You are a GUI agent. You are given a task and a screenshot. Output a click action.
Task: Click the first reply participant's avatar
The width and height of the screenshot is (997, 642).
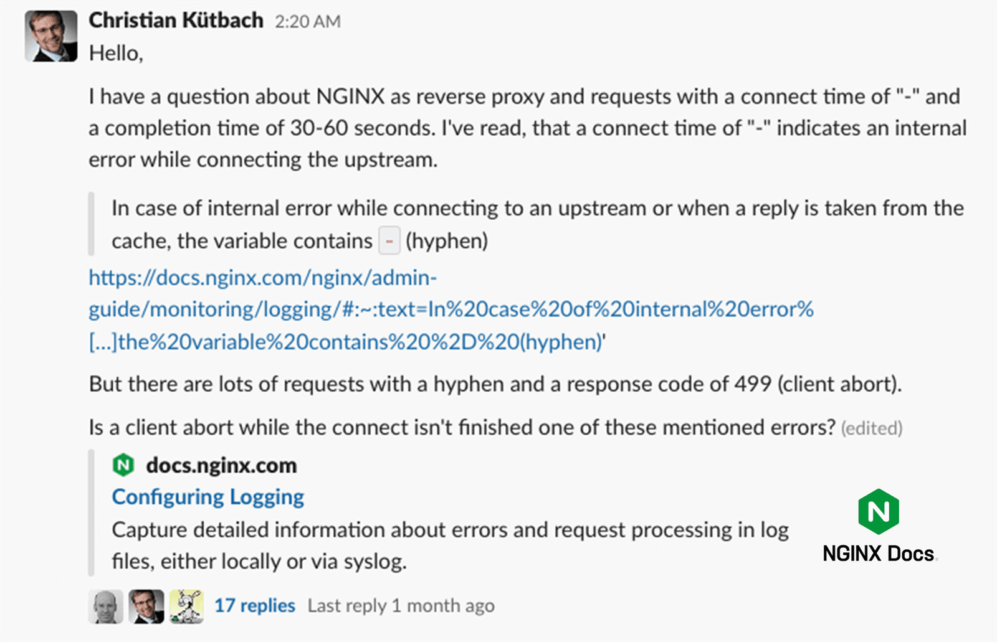106,606
